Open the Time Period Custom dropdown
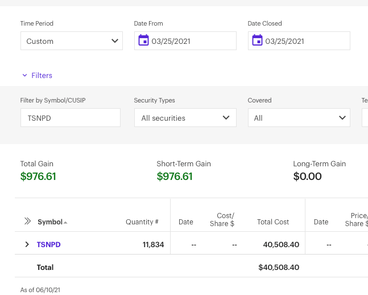The width and height of the screenshot is (368, 295). coord(71,41)
